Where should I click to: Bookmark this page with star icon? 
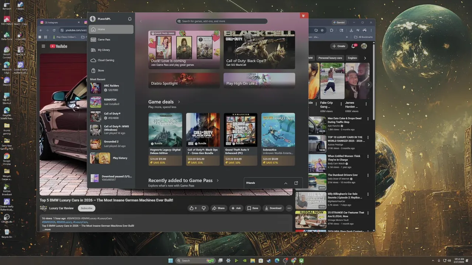[322, 30]
